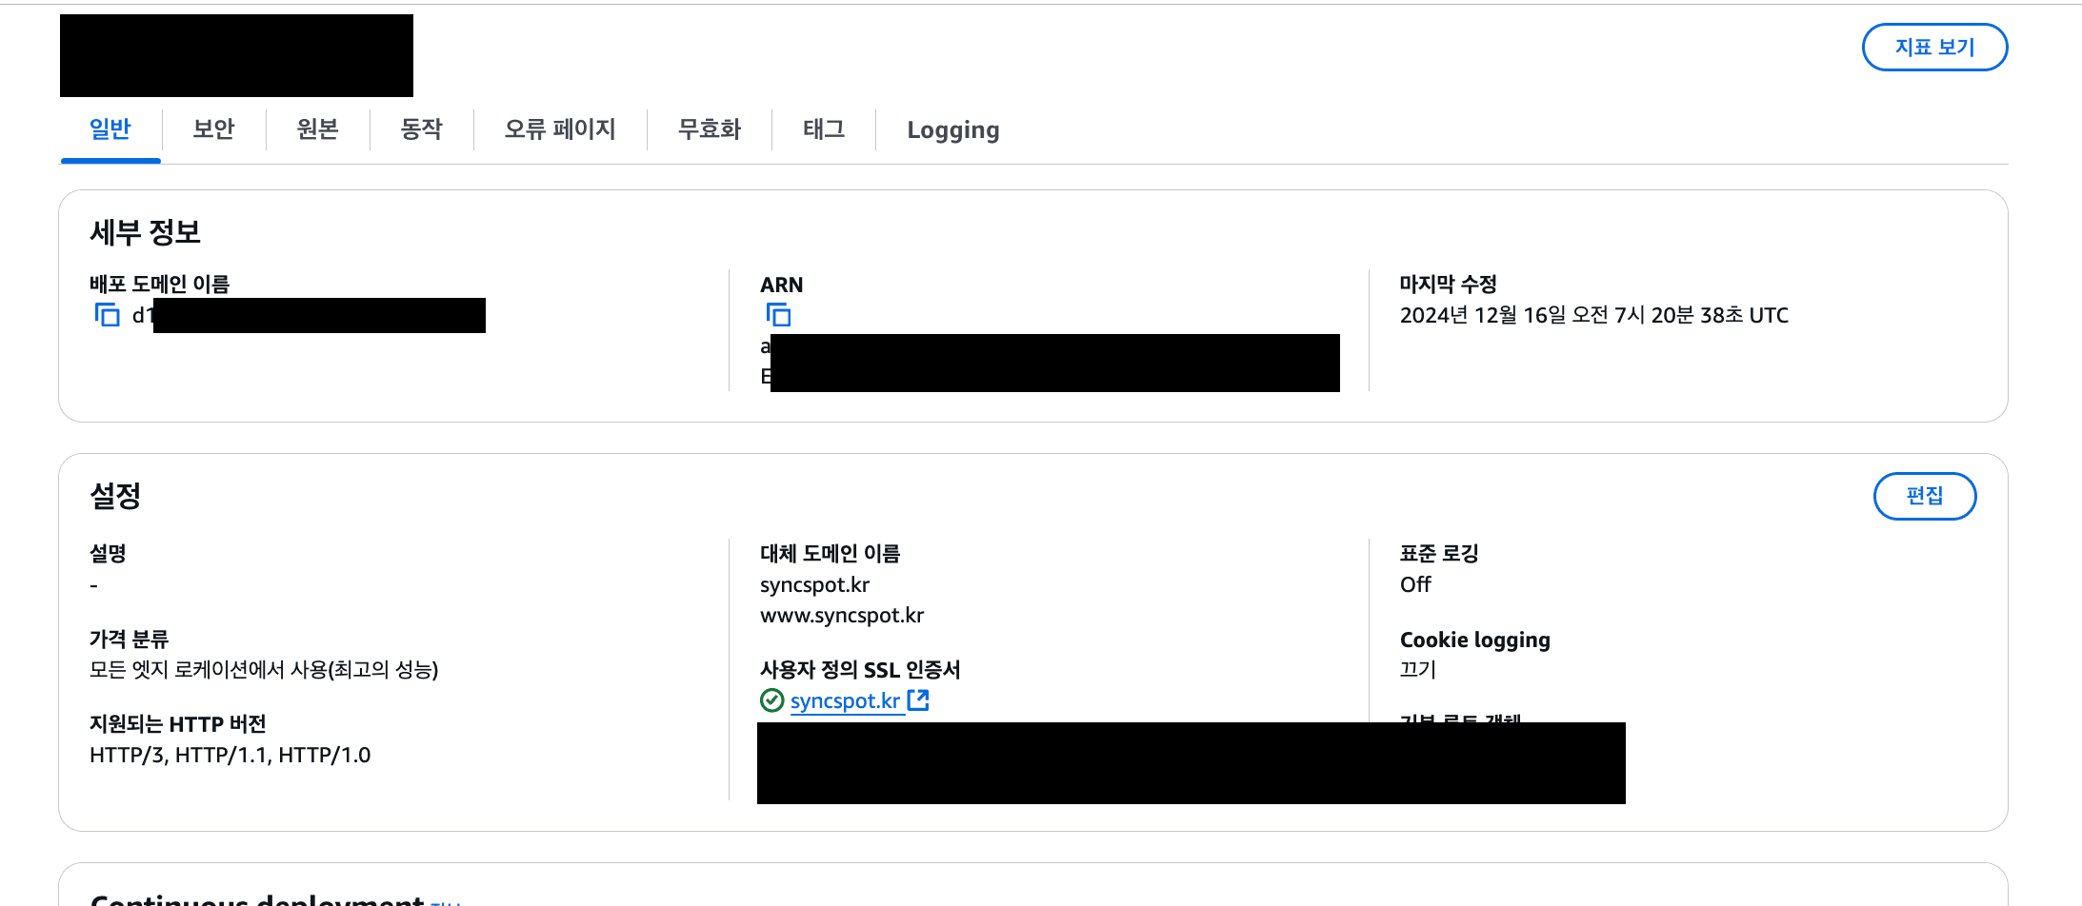Viewport: 2082px width, 906px height.
Task: Select the 일반 tab
Action: tap(110, 129)
